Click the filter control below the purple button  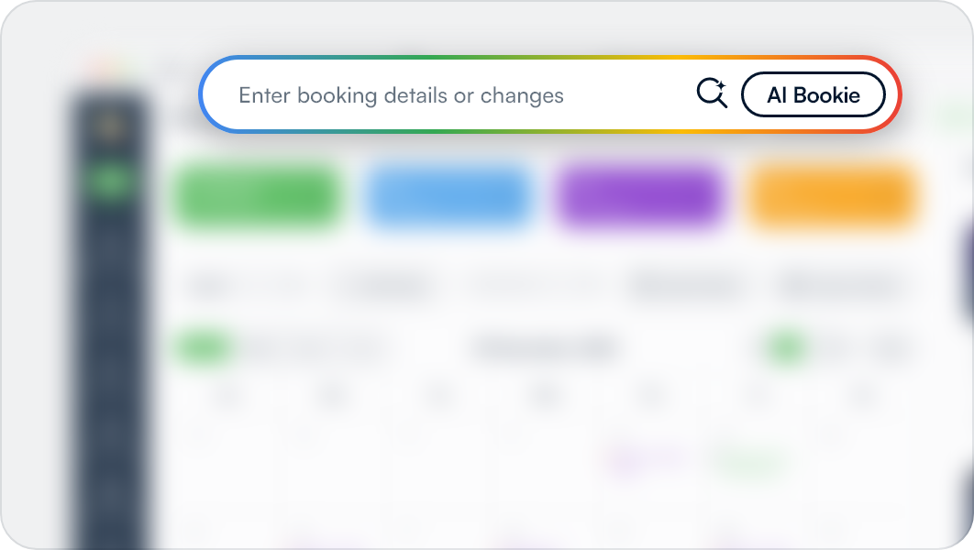point(685,286)
